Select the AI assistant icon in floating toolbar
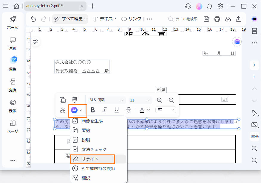 point(75,110)
